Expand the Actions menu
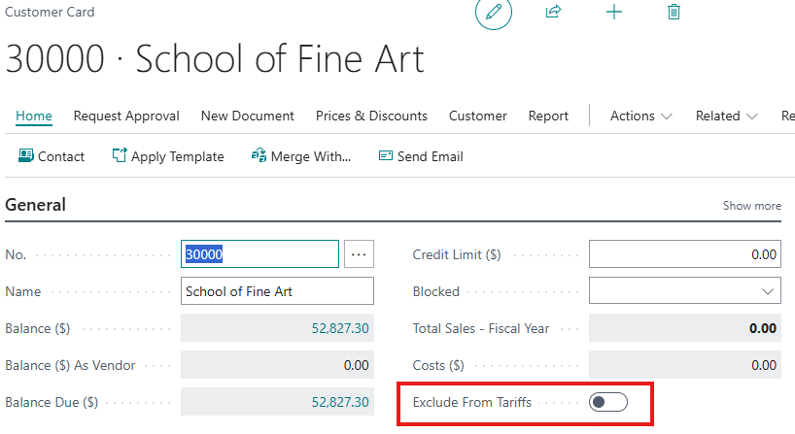 pyautogui.click(x=640, y=116)
